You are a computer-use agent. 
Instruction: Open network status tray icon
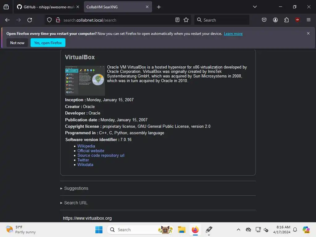258,230
